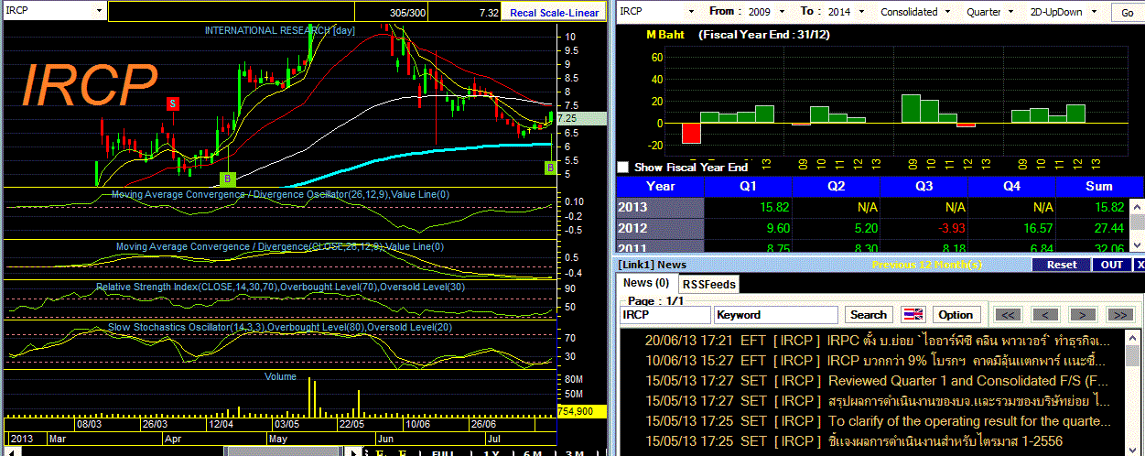This screenshot has height=456, width=1145.
Task: Click the 22/05 date marker on timeline
Action: pos(351,424)
